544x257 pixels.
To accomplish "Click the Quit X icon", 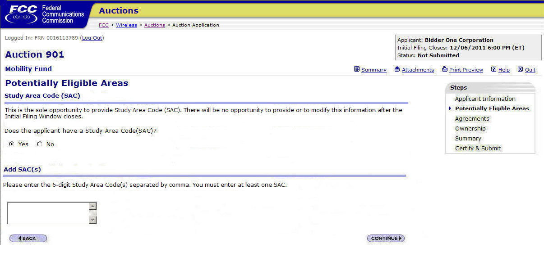I will coord(520,69).
